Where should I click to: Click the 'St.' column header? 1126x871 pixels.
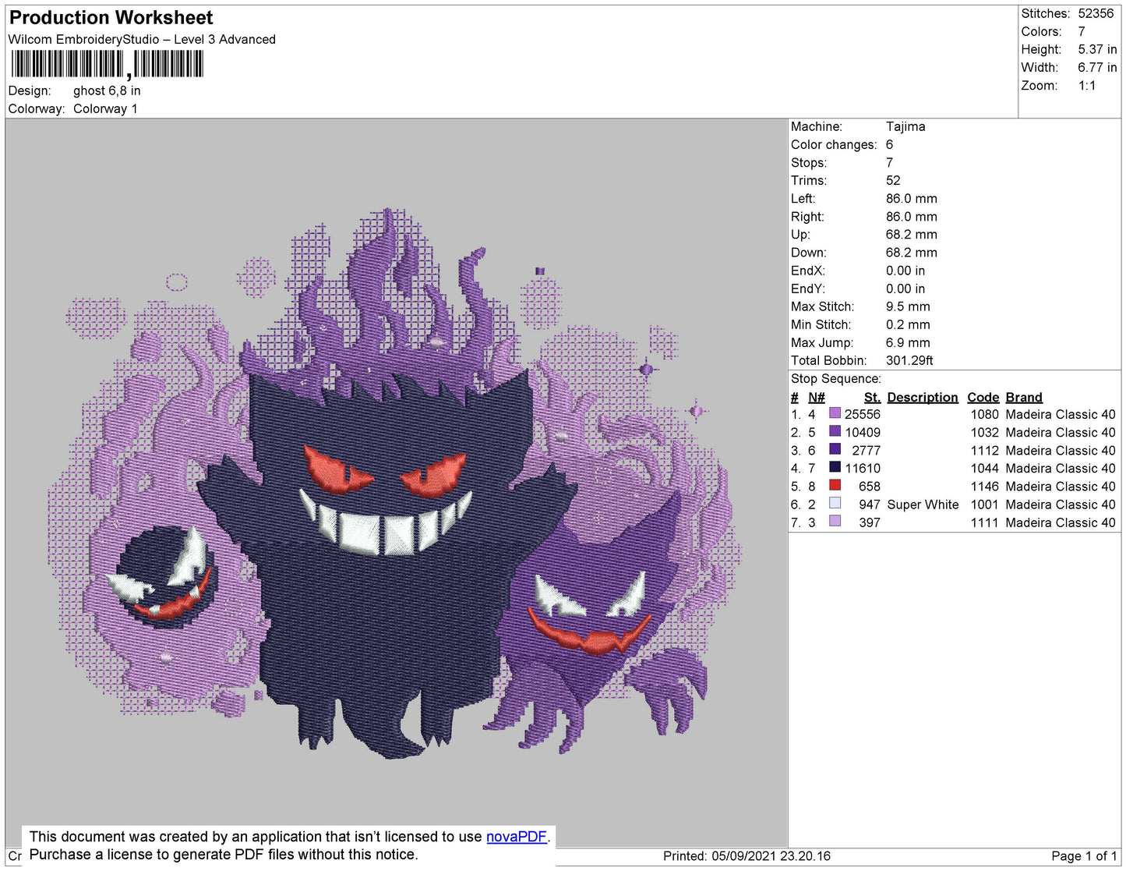(872, 397)
